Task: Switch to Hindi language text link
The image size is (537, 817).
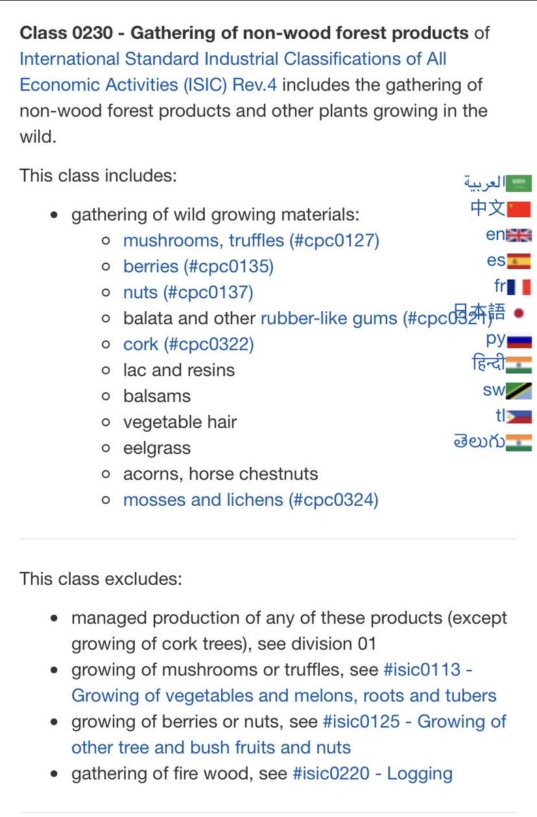Action: tap(489, 364)
